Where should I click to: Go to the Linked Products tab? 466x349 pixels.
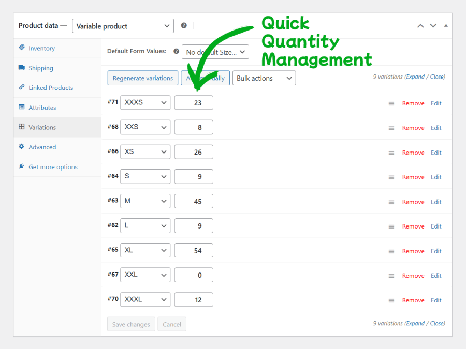tap(51, 88)
